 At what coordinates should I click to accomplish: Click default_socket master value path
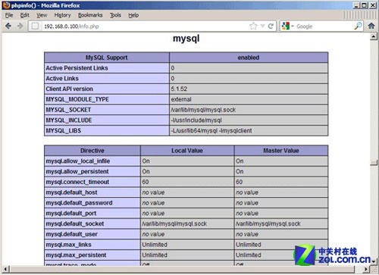(x=268, y=223)
